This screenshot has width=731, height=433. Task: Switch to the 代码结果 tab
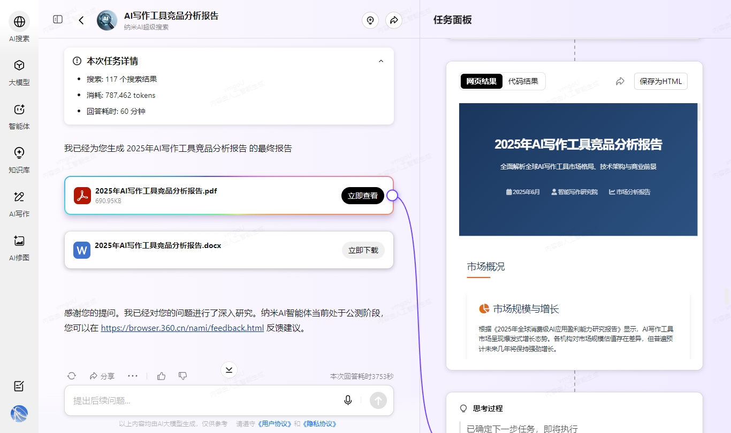tap(523, 81)
